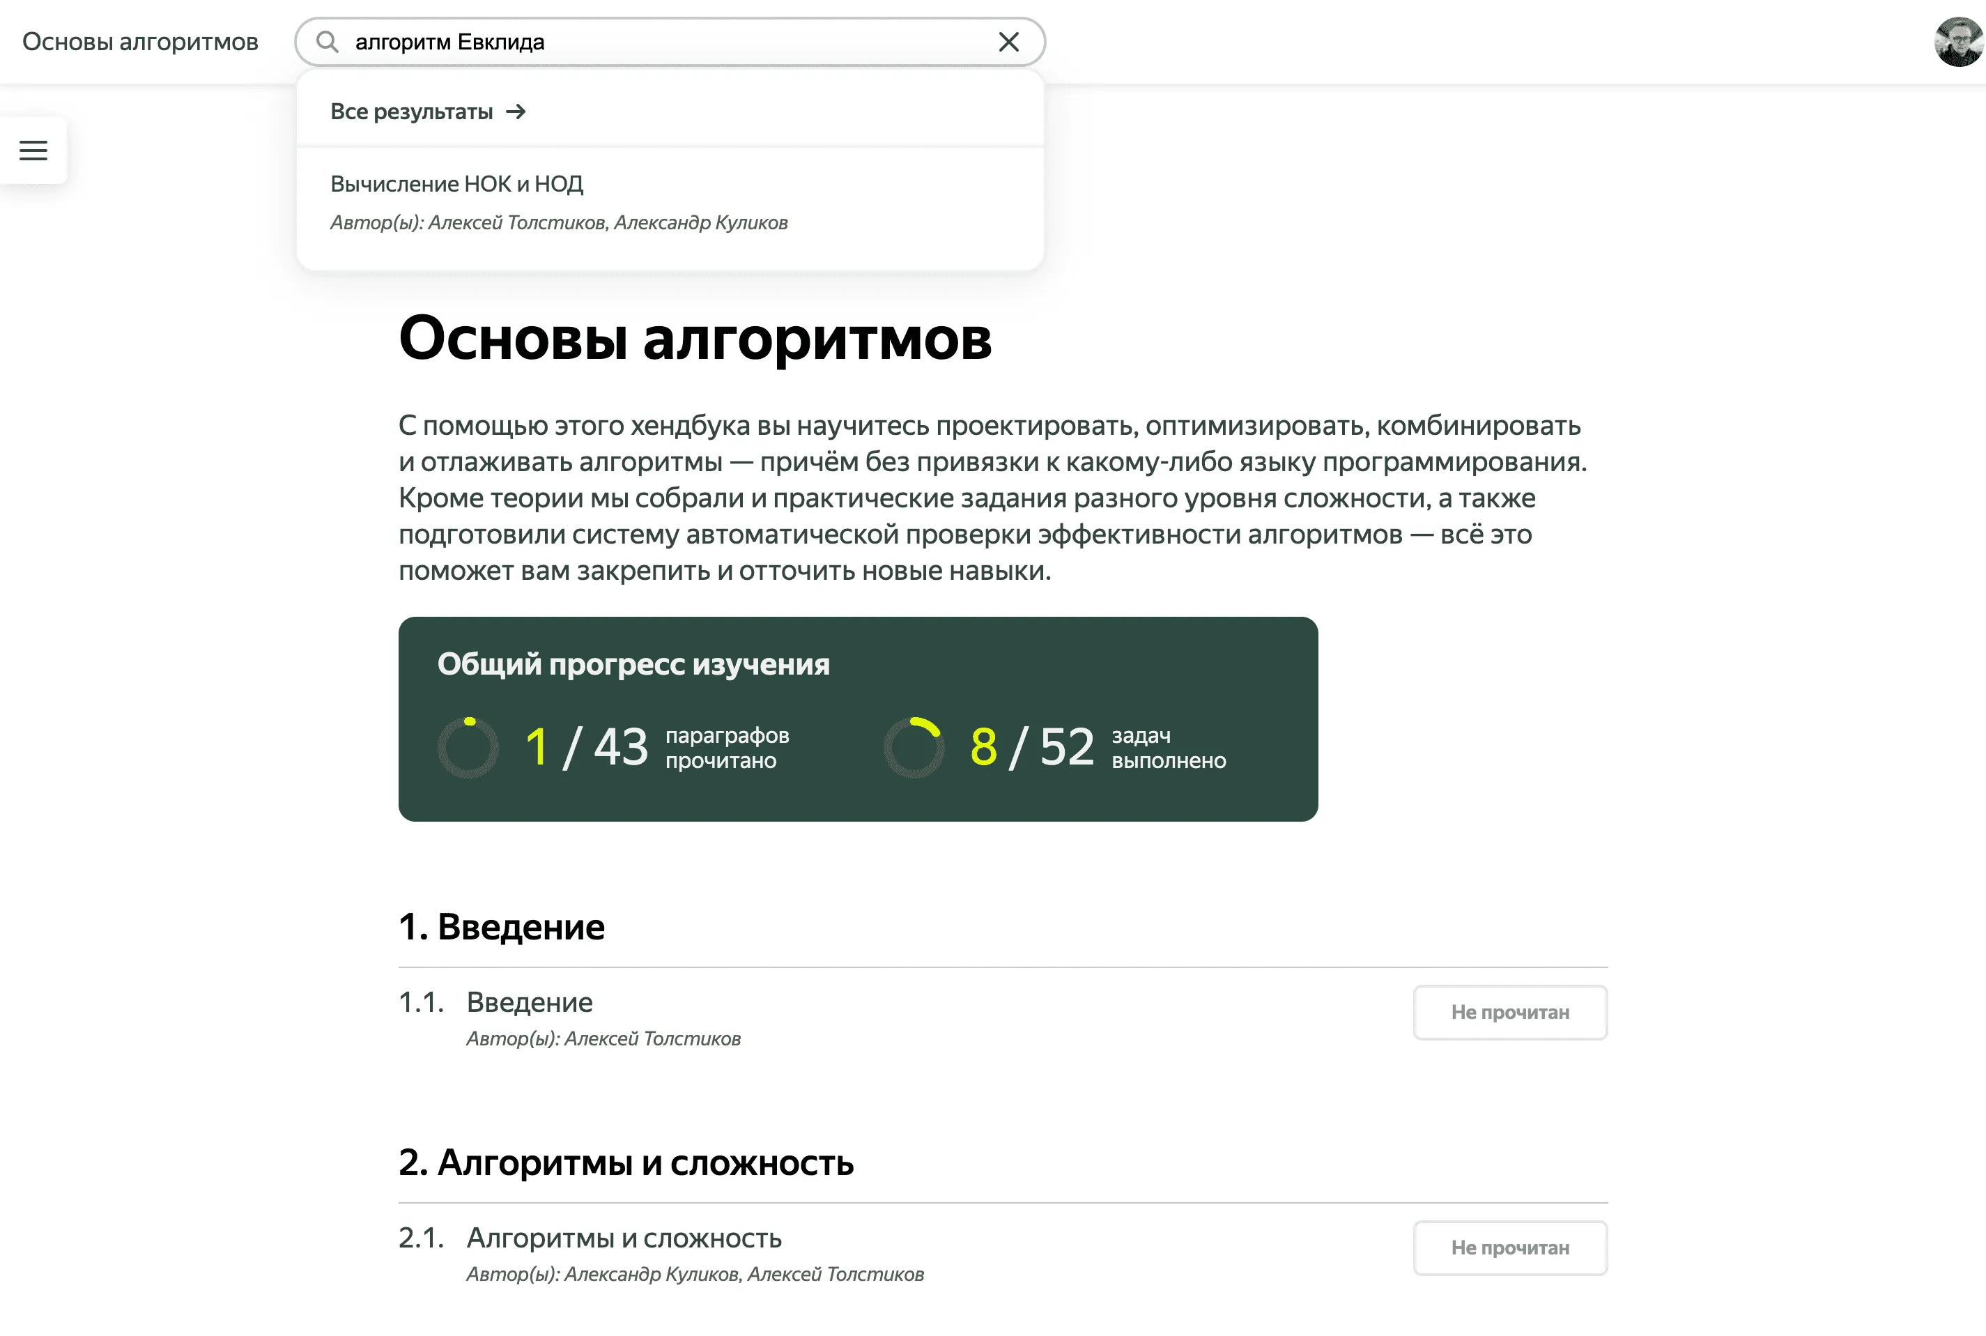Screen dimensions: 1986x1336
Task: Click the tasks-completed progress ring
Action: coord(914,747)
